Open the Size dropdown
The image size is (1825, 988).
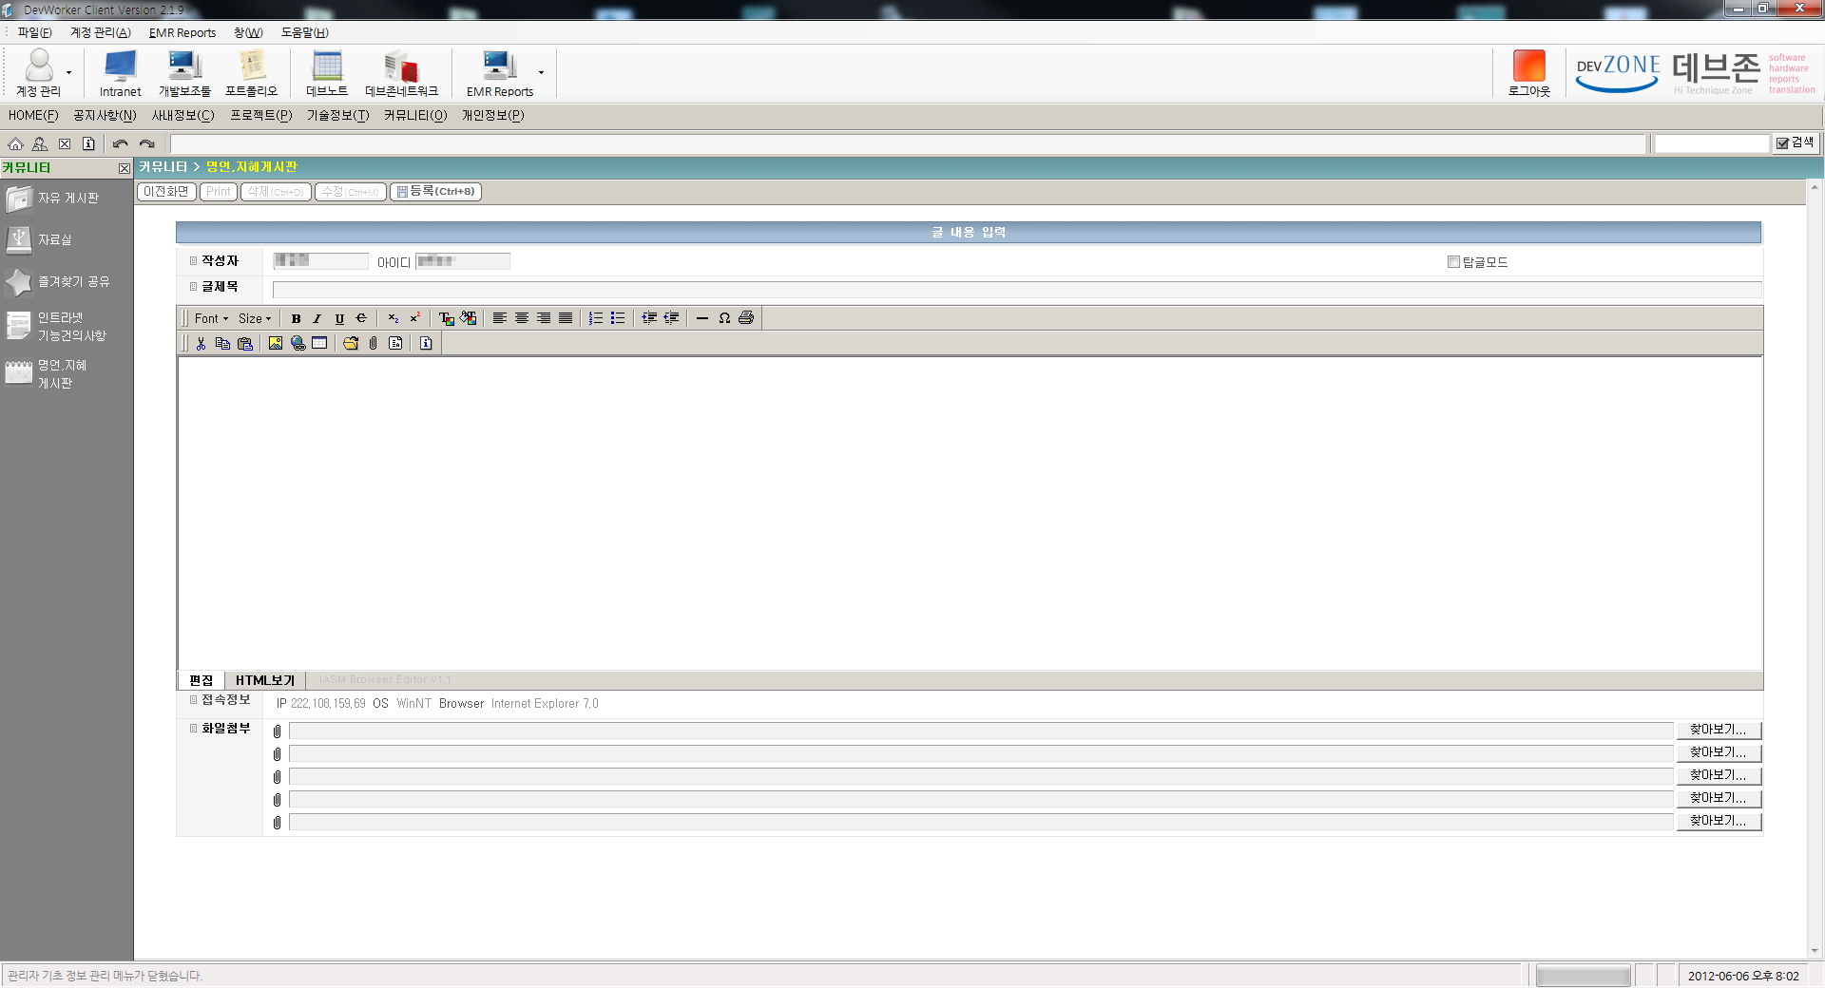click(x=255, y=318)
